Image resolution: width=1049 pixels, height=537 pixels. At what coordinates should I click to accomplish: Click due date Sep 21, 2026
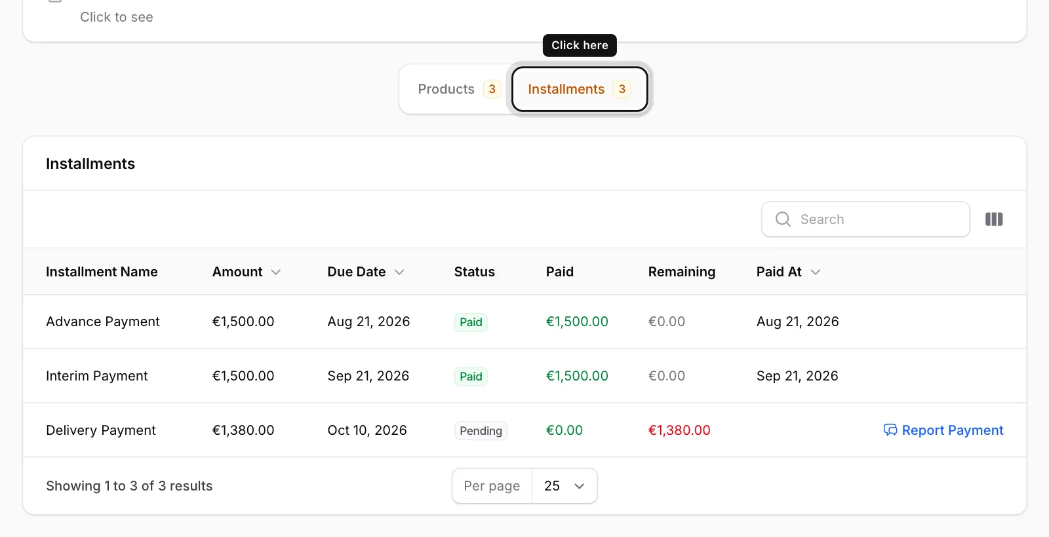tap(368, 376)
